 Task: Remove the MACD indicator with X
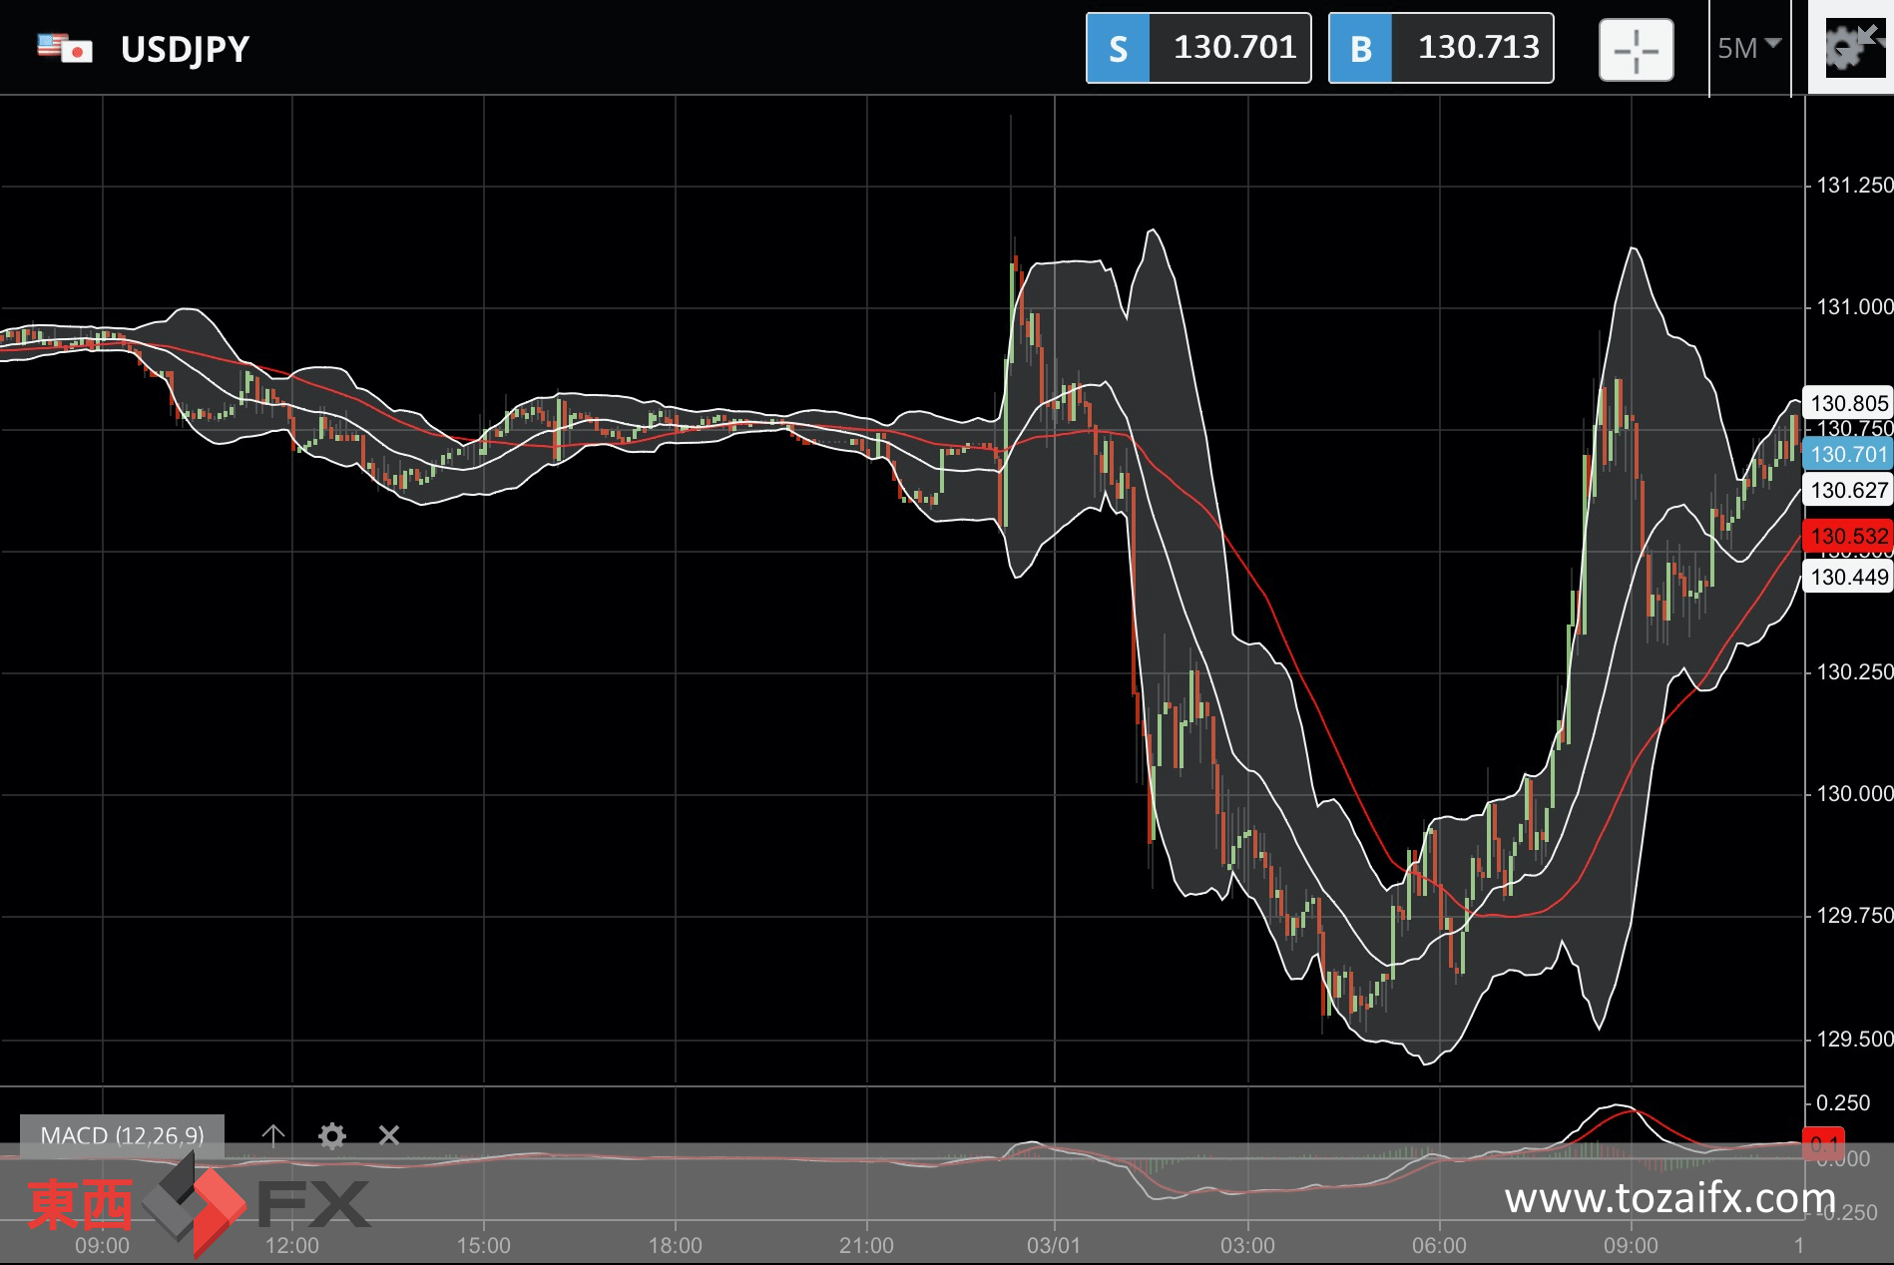click(389, 1135)
